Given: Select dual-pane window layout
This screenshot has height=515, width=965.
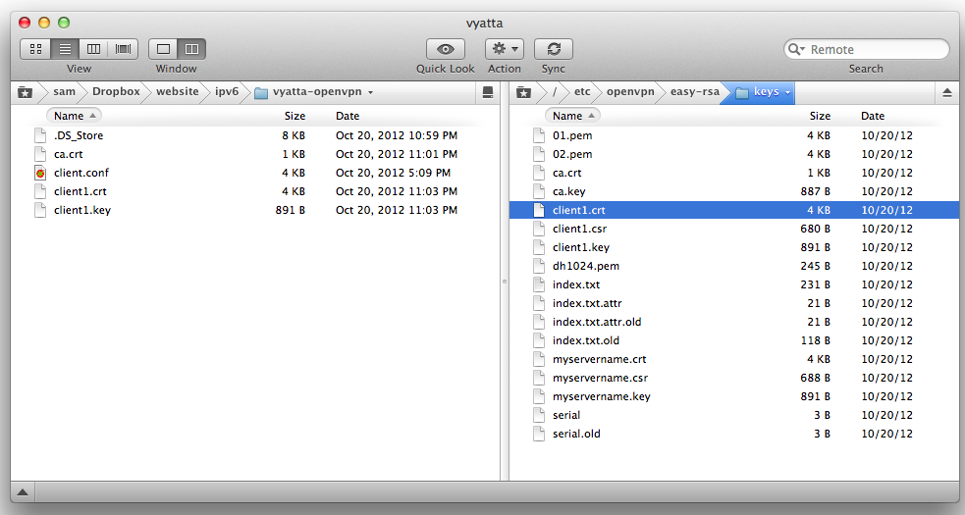Looking at the screenshot, I should 192,49.
